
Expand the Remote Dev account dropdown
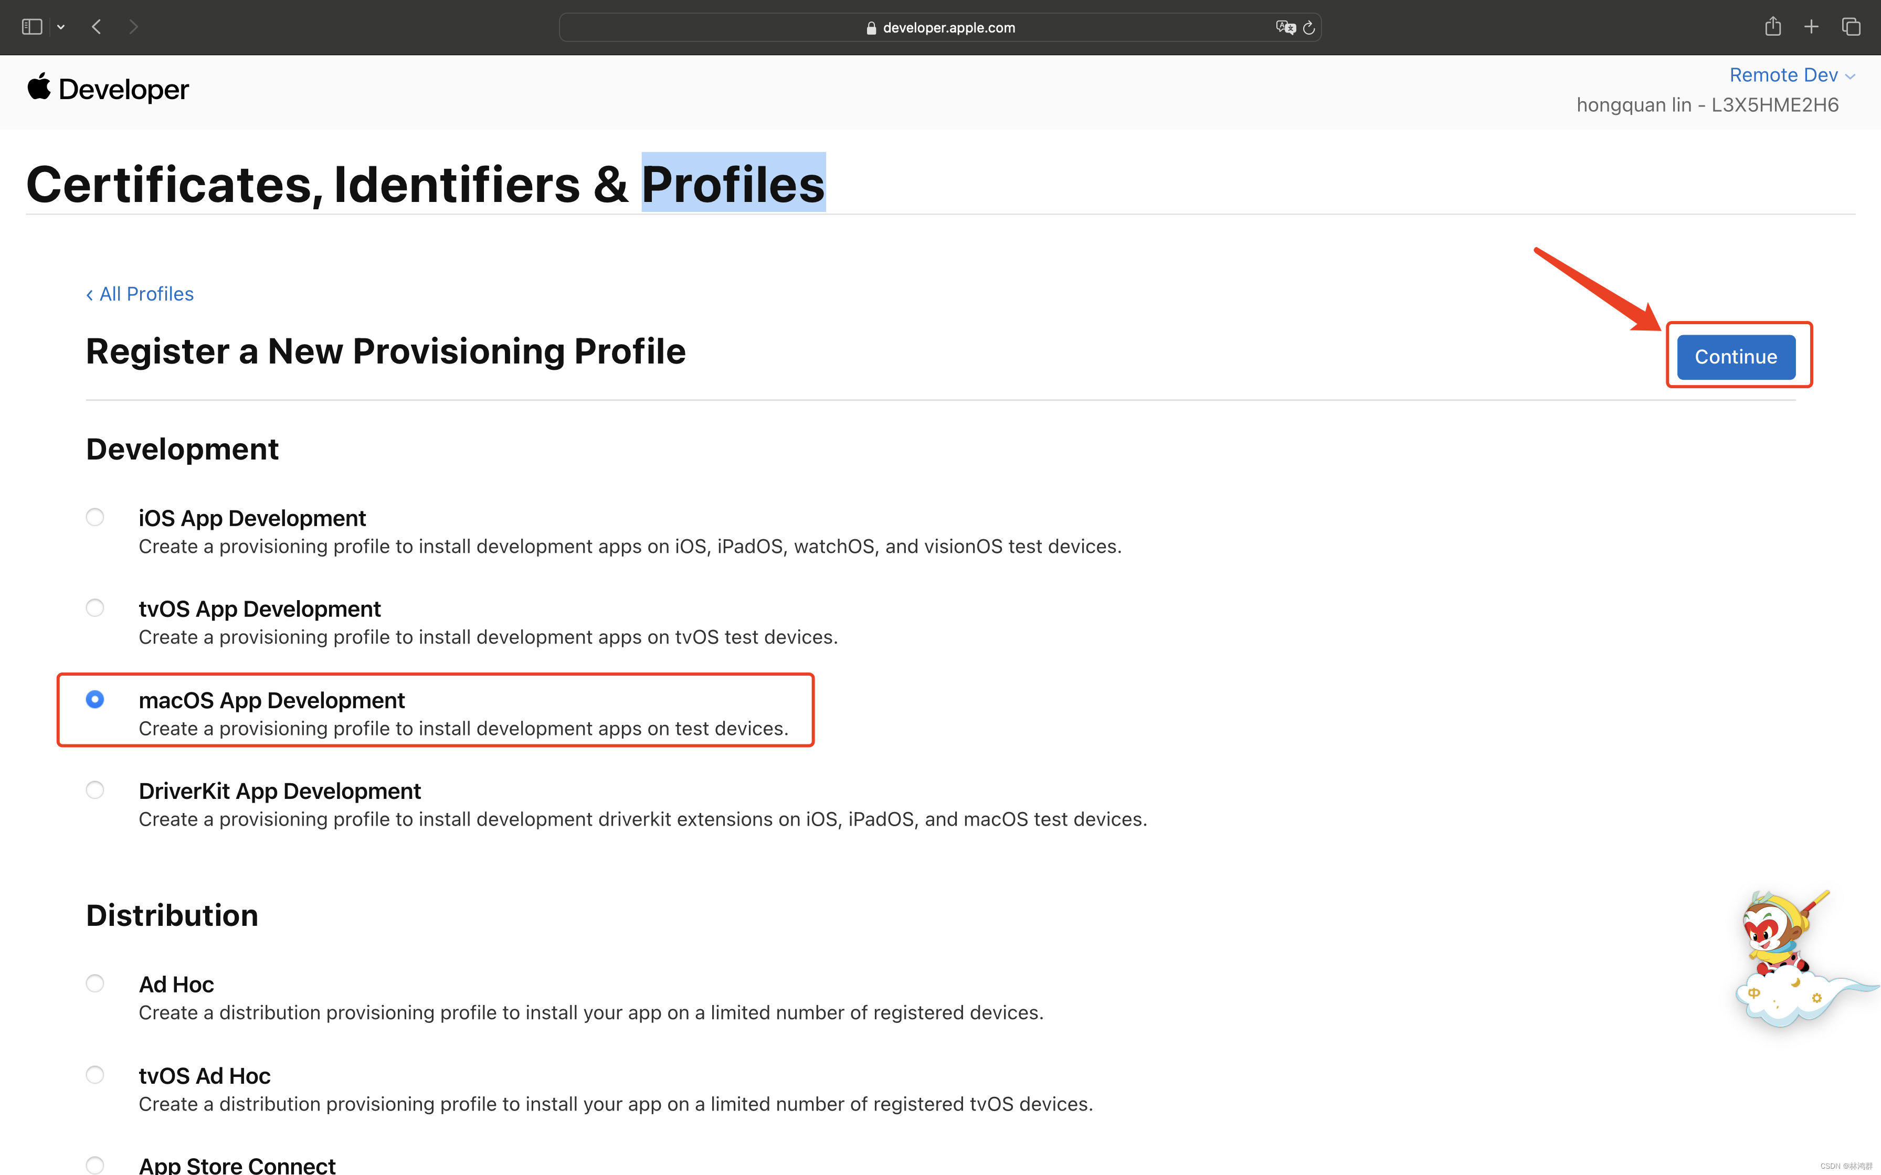click(1792, 76)
